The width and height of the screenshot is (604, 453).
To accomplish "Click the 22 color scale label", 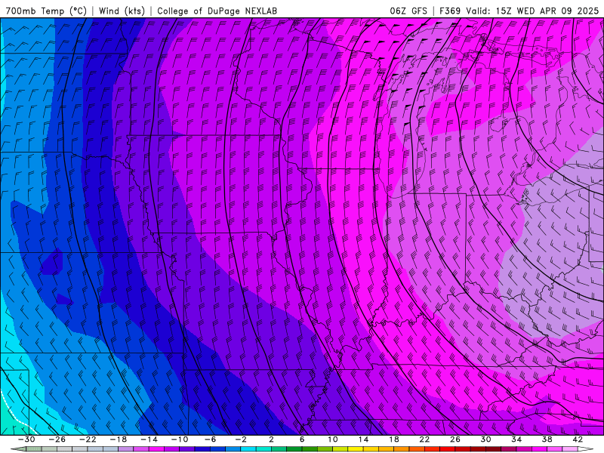I will click(x=424, y=439).
